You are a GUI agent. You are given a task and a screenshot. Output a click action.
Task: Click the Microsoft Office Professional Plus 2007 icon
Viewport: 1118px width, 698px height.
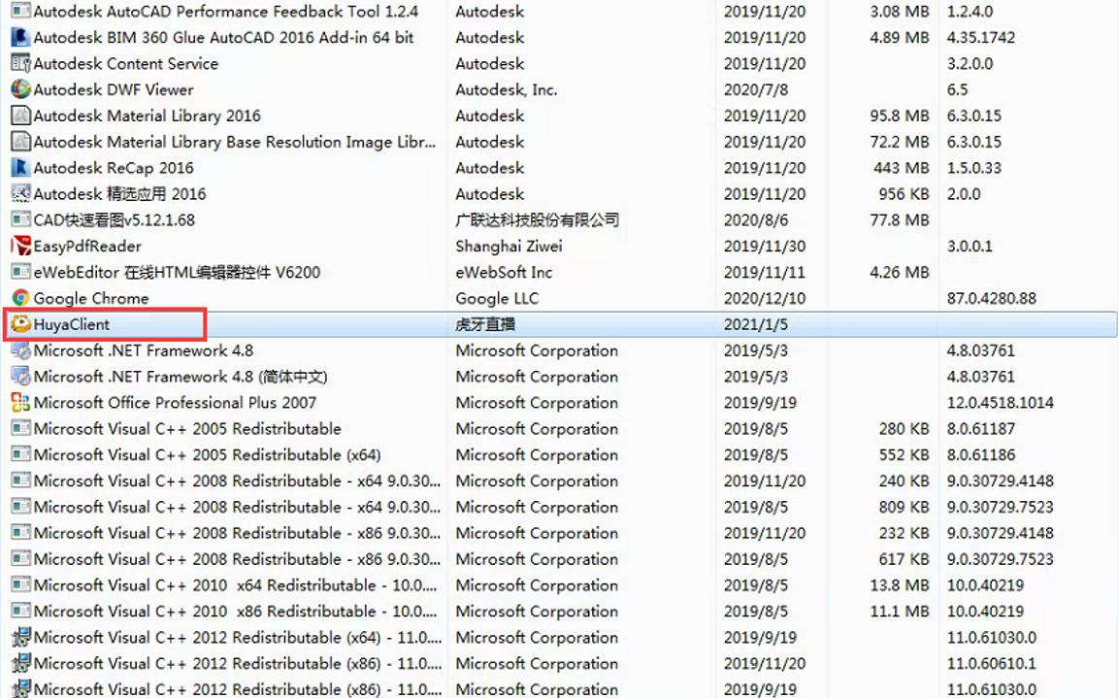21,402
